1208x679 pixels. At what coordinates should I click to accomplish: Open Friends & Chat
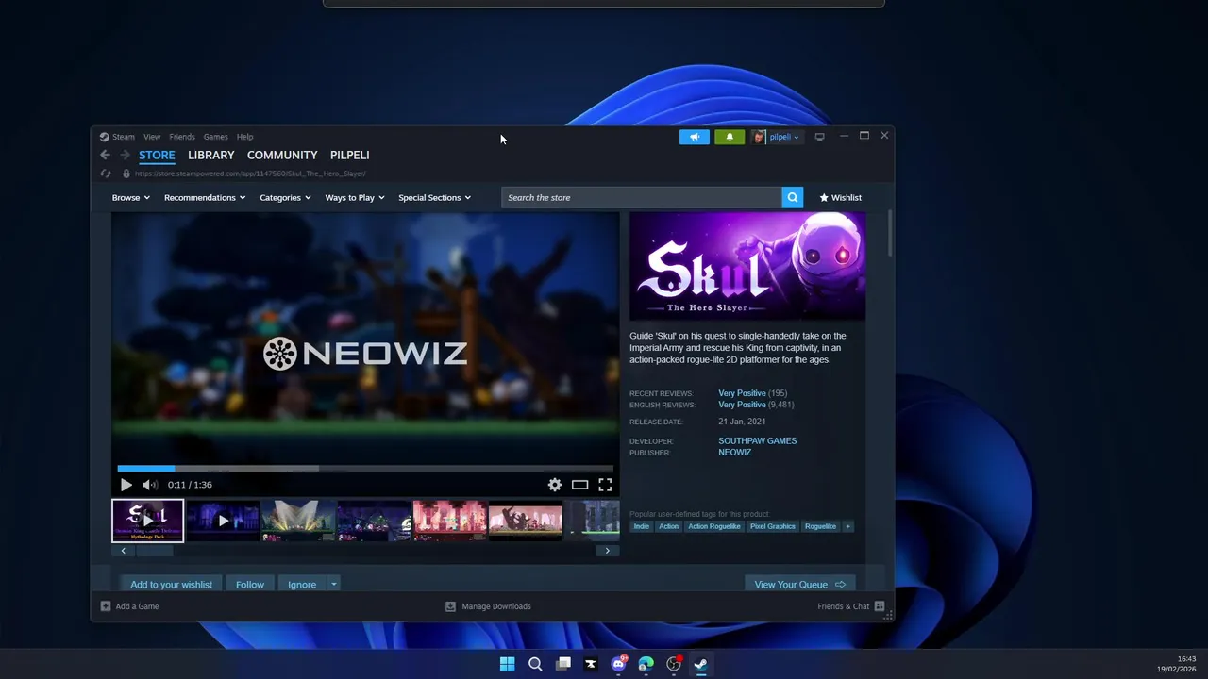(x=850, y=606)
